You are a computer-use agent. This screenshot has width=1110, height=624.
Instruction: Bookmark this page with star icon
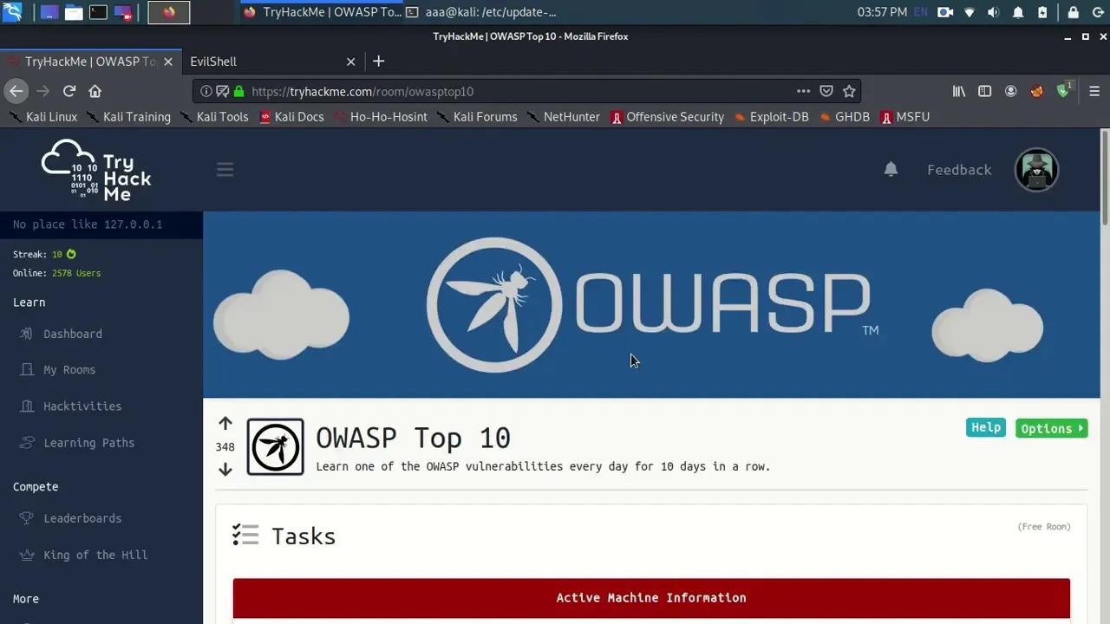(x=849, y=91)
